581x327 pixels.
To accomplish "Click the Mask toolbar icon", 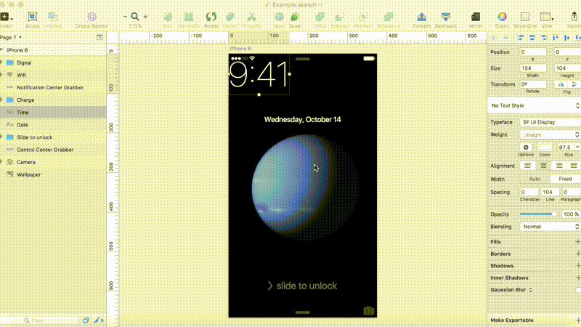I will tap(279, 17).
